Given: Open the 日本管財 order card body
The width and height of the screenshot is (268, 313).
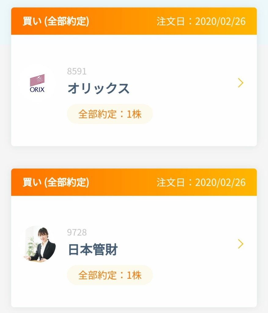Looking at the screenshot, I should [134, 252].
